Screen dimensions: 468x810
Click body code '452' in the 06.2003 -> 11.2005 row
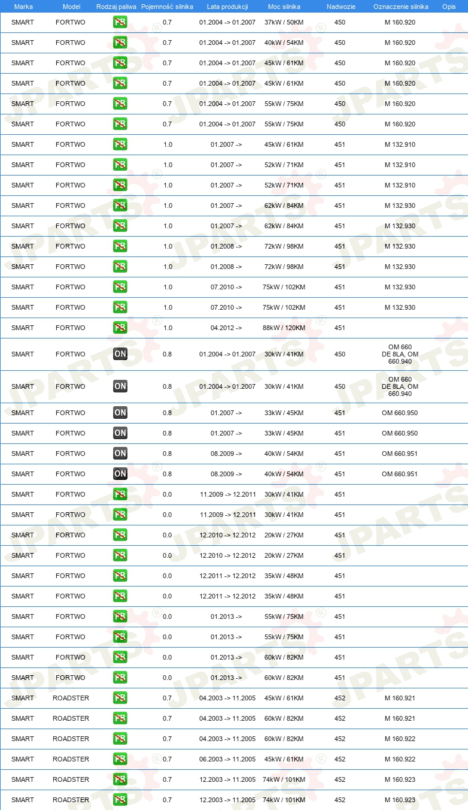point(340,759)
